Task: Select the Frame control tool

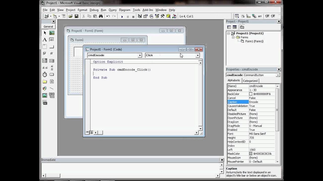Action: [x=45, y=47]
